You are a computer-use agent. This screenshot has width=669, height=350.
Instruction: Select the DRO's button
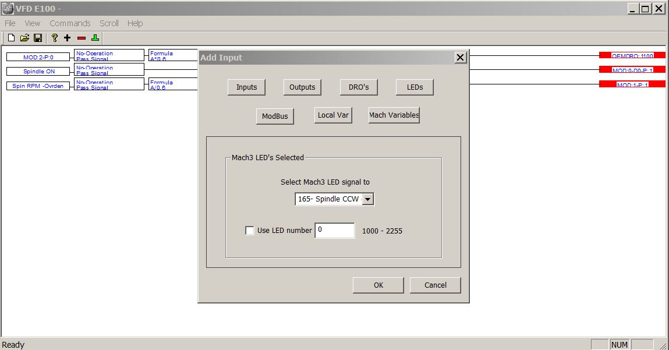pos(359,87)
